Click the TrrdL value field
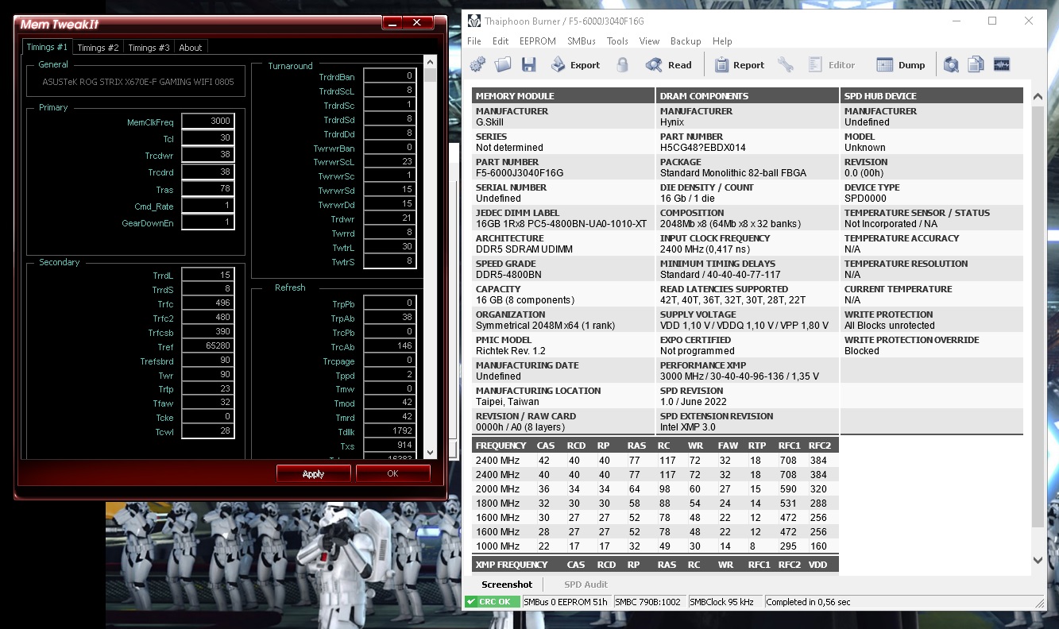The height and width of the screenshot is (629, 1059). point(208,275)
